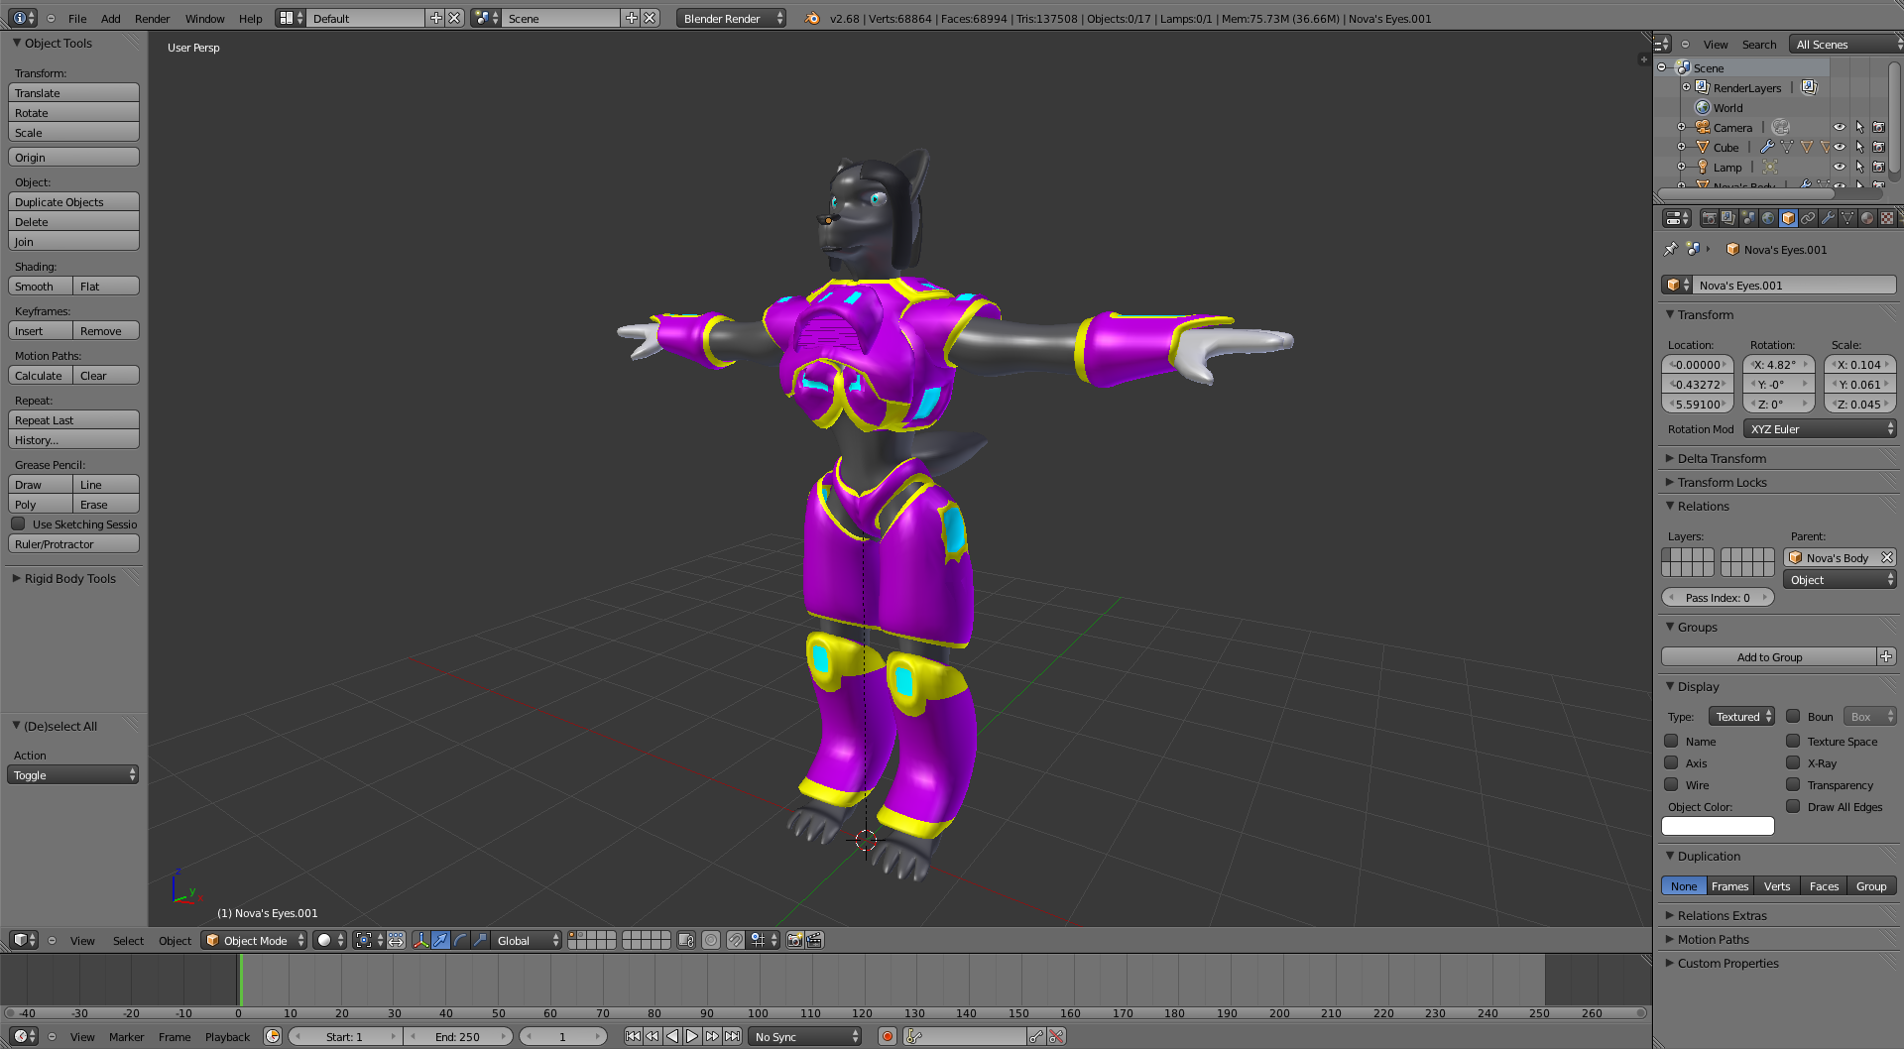Click the Object Color white swatch
Image resolution: width=1904 pixels, height=1049 pixels.
(x=1718, y=826)
